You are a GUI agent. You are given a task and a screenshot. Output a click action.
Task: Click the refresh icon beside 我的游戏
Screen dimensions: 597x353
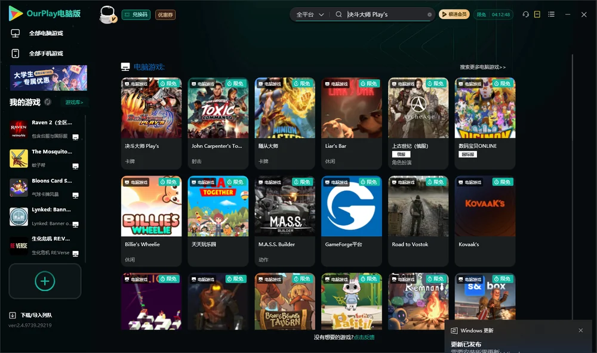[48, 102]
